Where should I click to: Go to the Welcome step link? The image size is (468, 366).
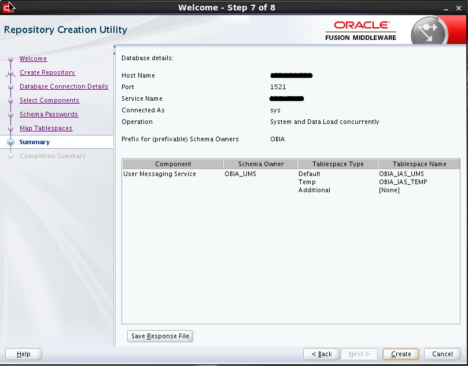33,58
